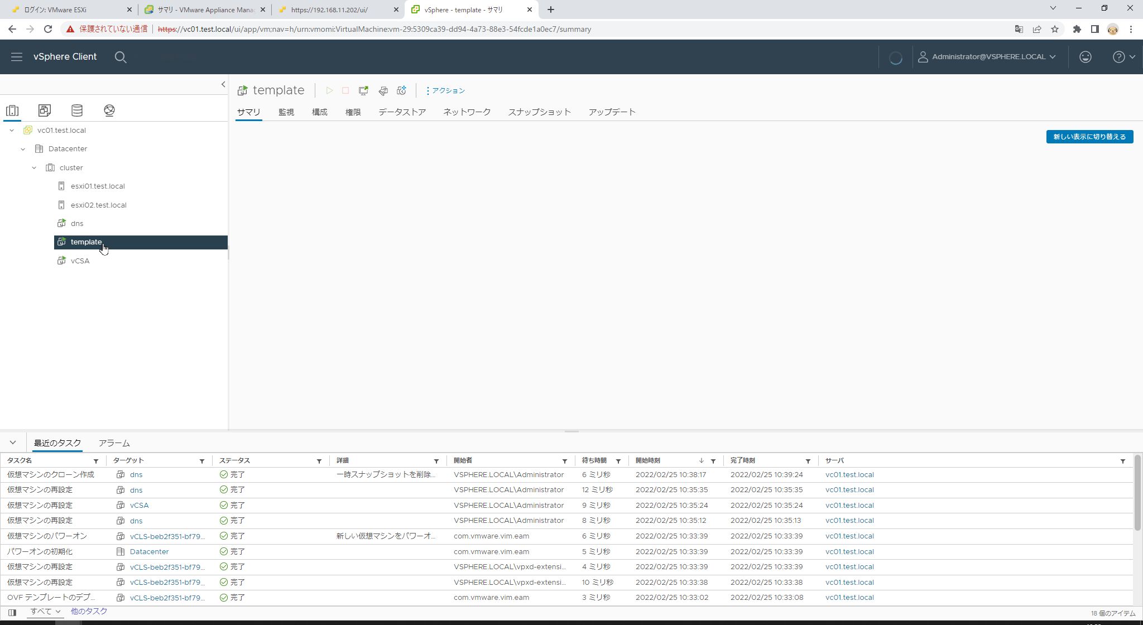Open the Hosts and Clusters inventory view

click(x=12, y=110)
